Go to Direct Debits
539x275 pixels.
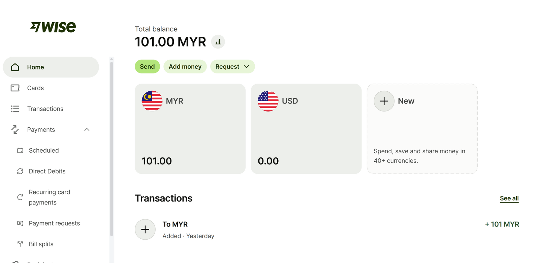(47, 171)
